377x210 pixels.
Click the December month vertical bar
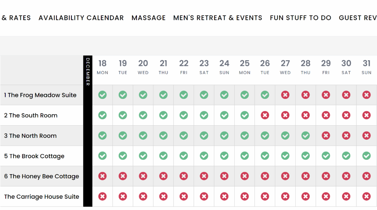[88, 131]
